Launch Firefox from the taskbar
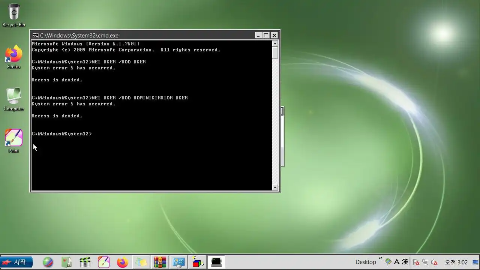The height and width of the screenshot is (270, 480). coord(123,262)
